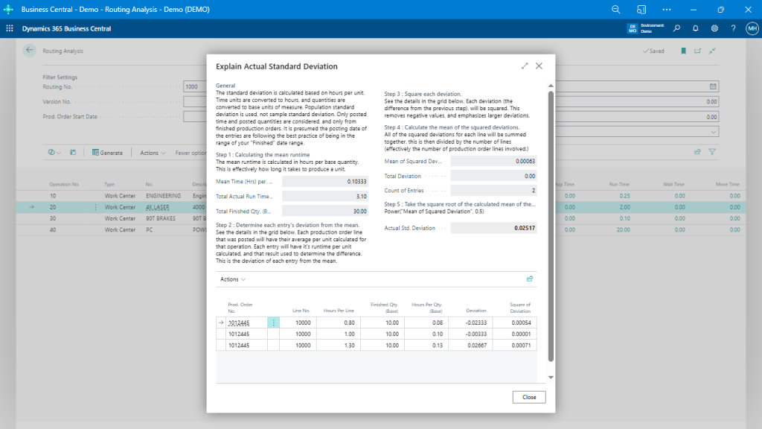Open the Settings and more ellipsis menu
762x429 pixels.
(667, 10)
